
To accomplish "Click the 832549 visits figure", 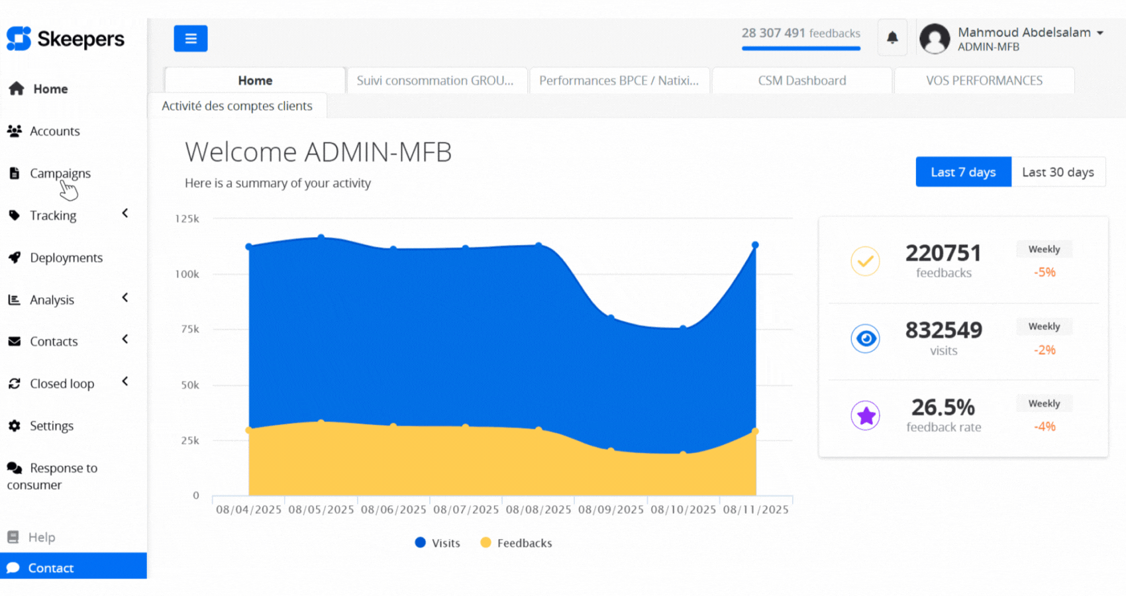I will [944, 330].
